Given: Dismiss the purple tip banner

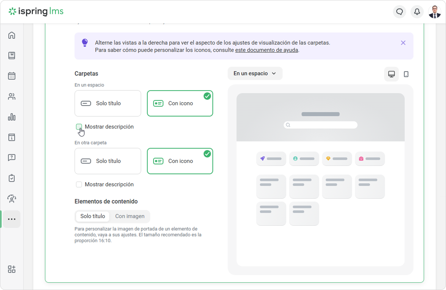Looking at the screenshot, I should pyautogui.click(x=403, y=43).
